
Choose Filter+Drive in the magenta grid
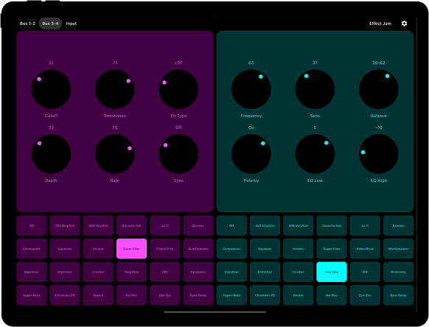coord(165,249)
